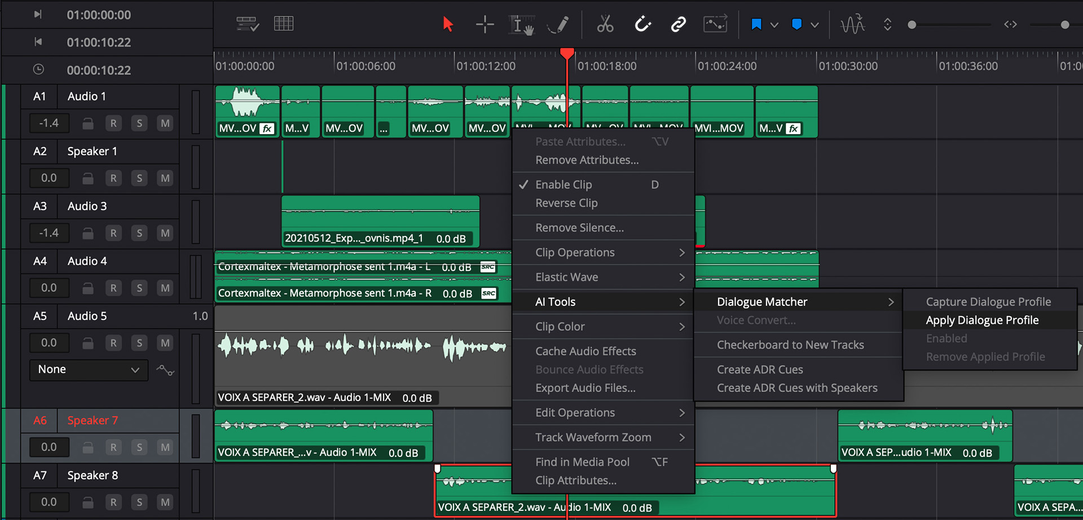1083x520 pixels.
Task: Click the A6 Speaker 7 volume field
Action: (49, 447)
